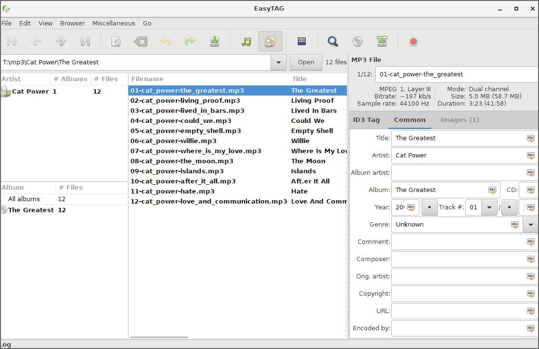539x349 pixels.
Task: Expand the Track # dropdown
Action: pos(489,207)
